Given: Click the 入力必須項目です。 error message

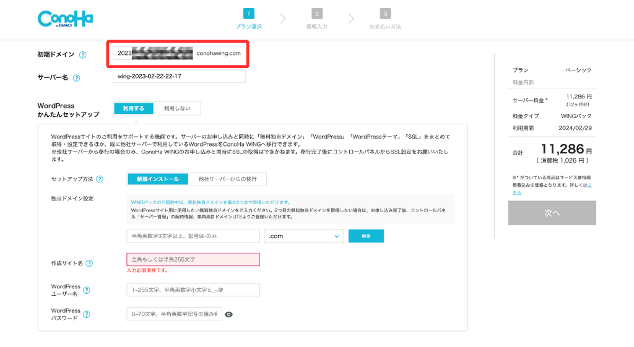Looking at the screenshot, I should tap(147, 270).
